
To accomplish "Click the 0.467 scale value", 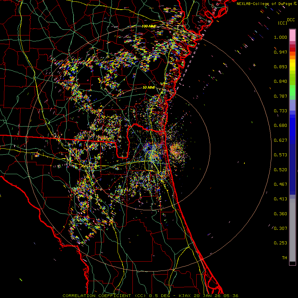I will click(280, 184).
